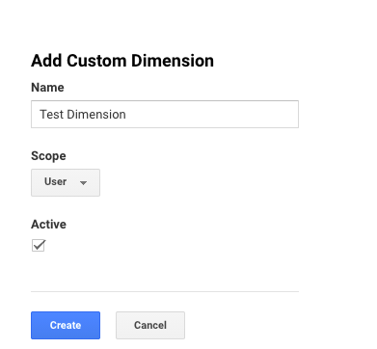Focus the Name text field
Screen dimensions: 377x349
165,115
